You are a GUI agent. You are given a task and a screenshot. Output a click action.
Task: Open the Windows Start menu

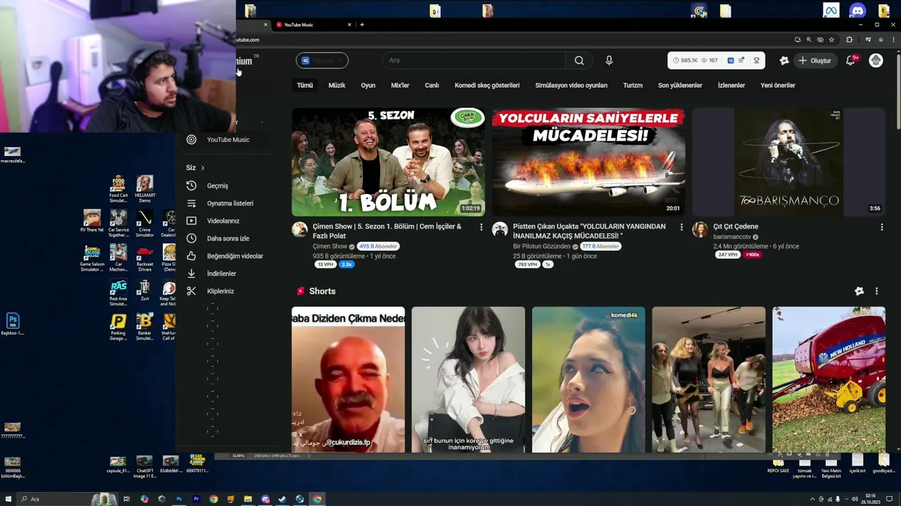[7, 499]
